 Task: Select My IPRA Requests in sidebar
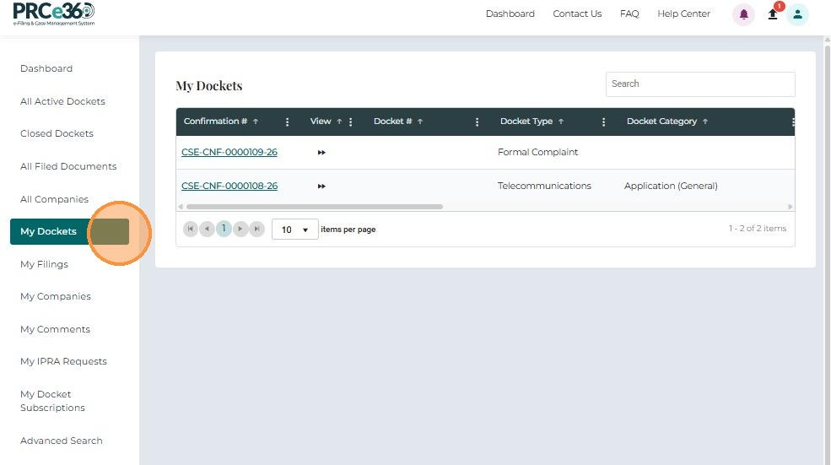tap(63, 361)
